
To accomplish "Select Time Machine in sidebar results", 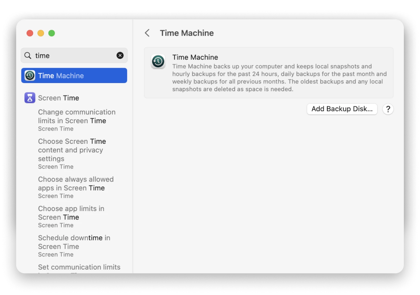I will click(74, 75).
